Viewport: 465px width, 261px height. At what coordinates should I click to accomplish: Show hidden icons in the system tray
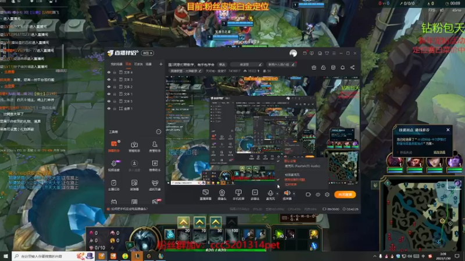point(374,256)
